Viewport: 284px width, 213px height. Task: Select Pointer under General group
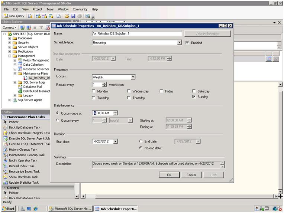tap(14, 193)
